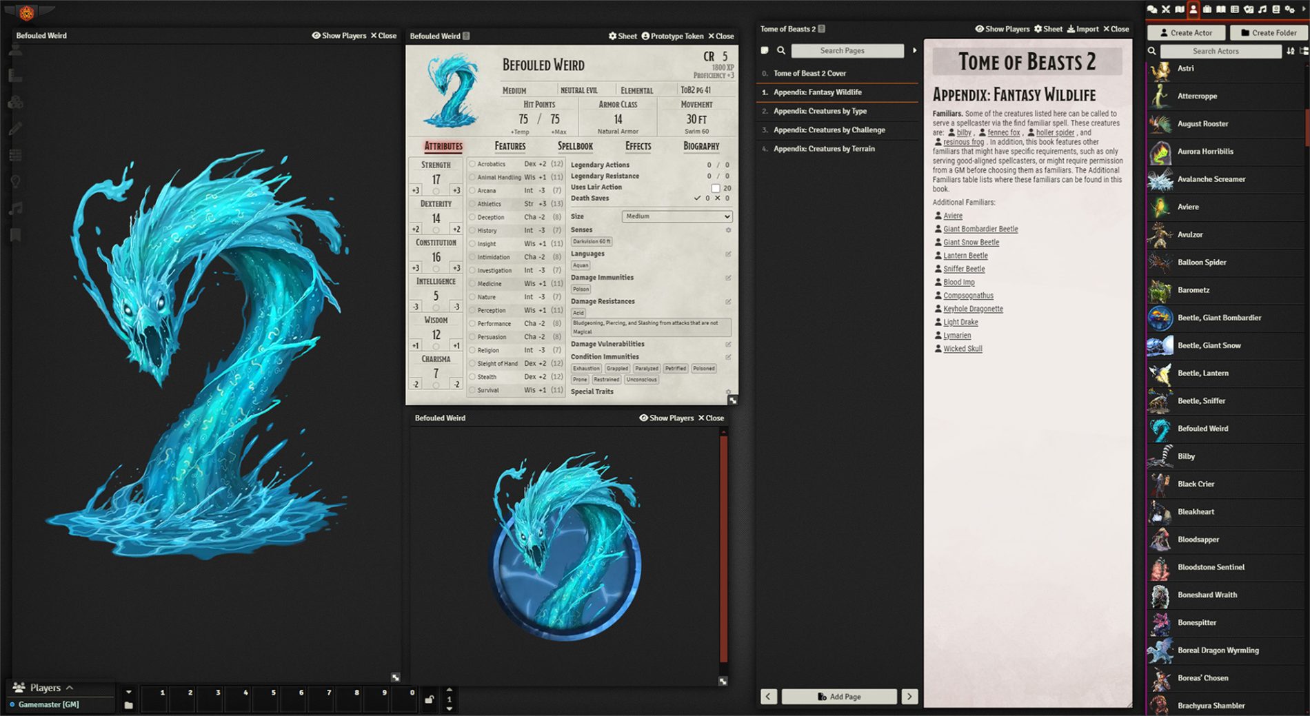Click Add Page in the journal
Screen dimensions: 1310x716
(x=839, y=697)
